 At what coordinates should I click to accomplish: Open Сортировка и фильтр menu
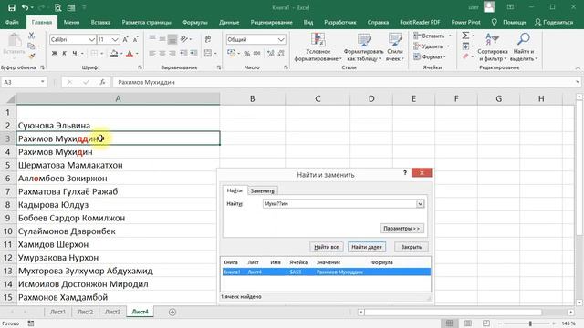(x=493, y=46)
